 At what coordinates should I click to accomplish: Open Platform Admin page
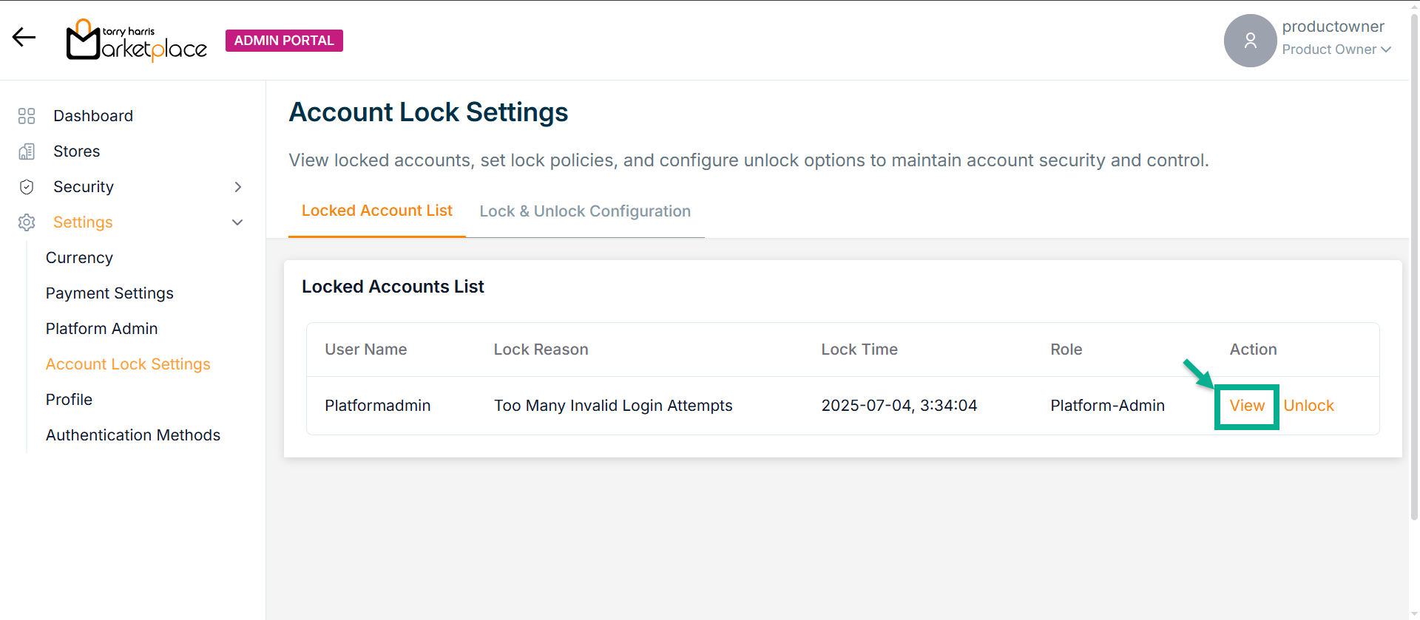[x=101, y=329]
